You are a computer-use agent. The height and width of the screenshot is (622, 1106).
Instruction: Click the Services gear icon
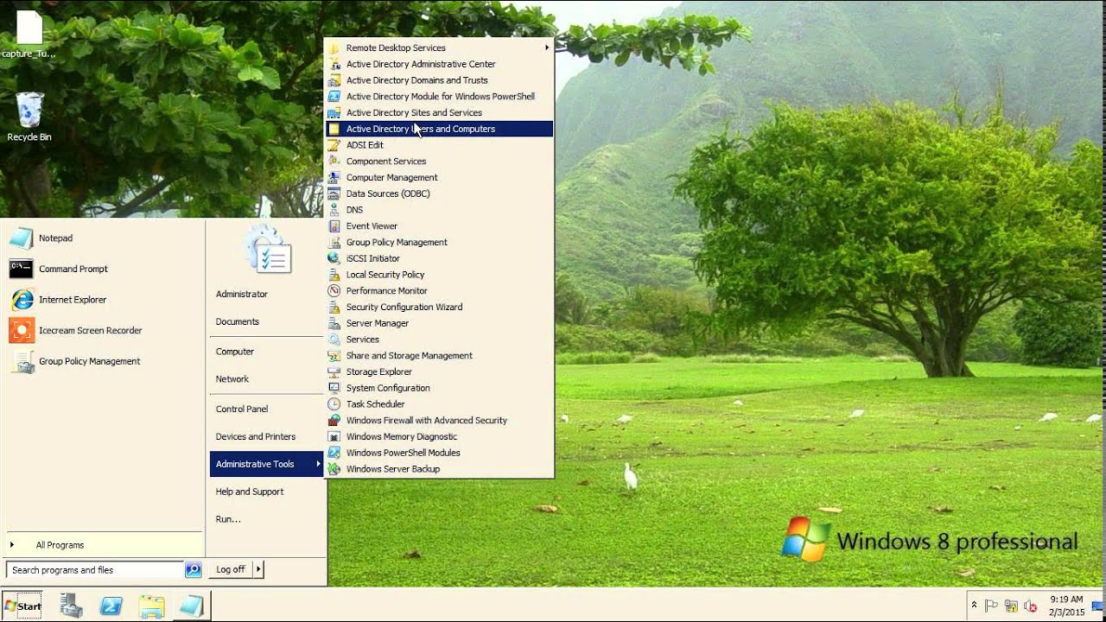pos(334,340)
